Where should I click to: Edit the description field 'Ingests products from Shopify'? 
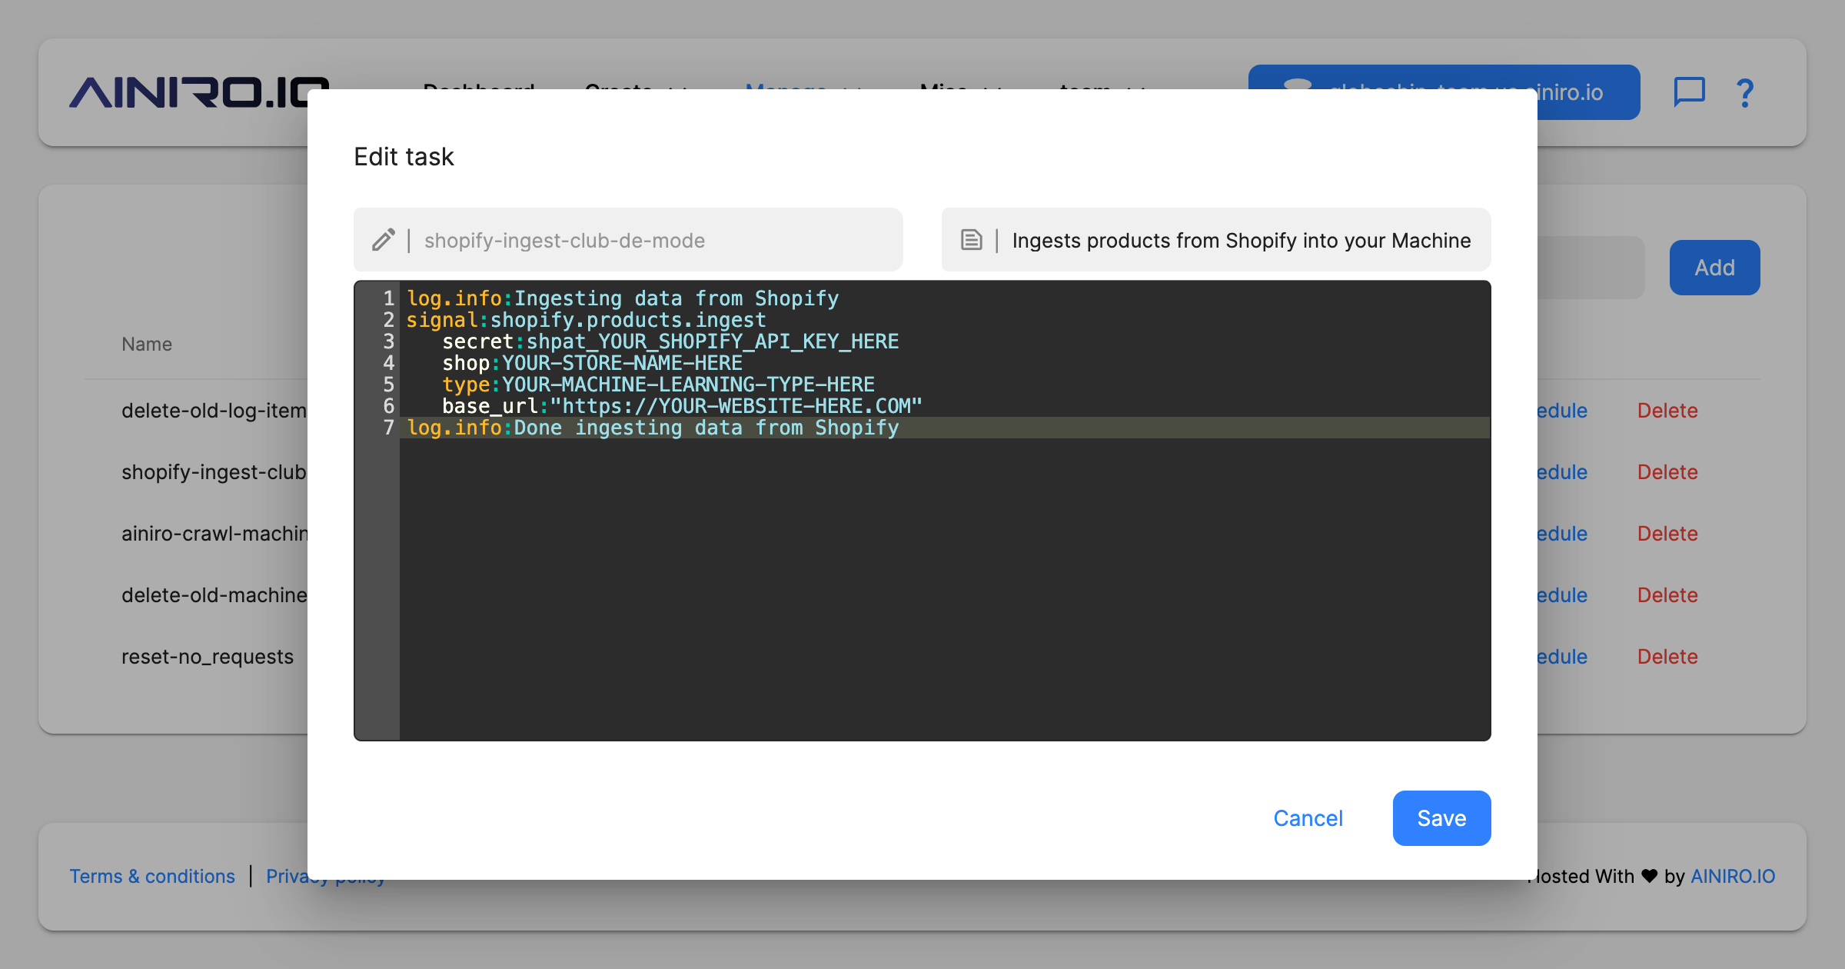[1215, 240]
